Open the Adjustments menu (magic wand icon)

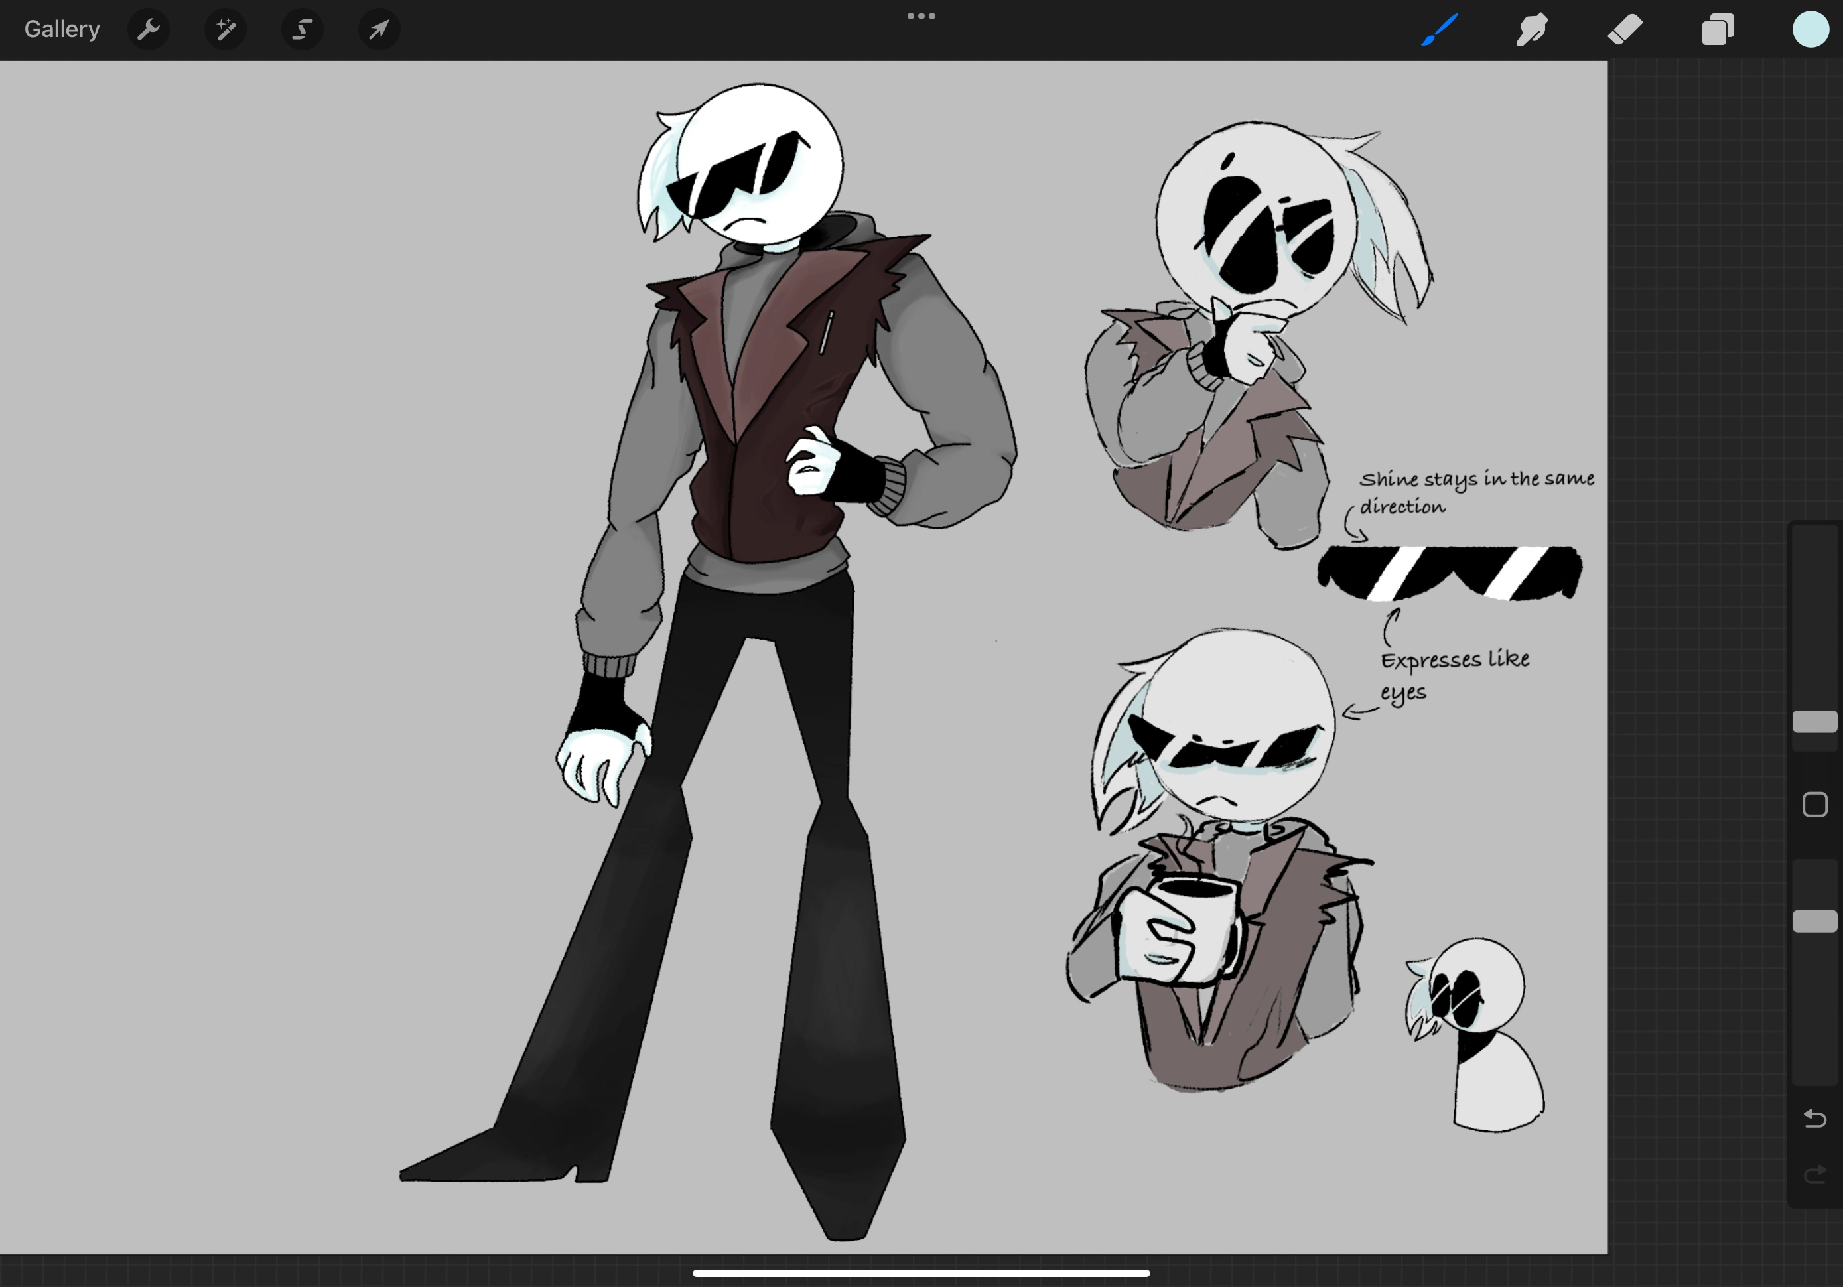tap(225, 30)
